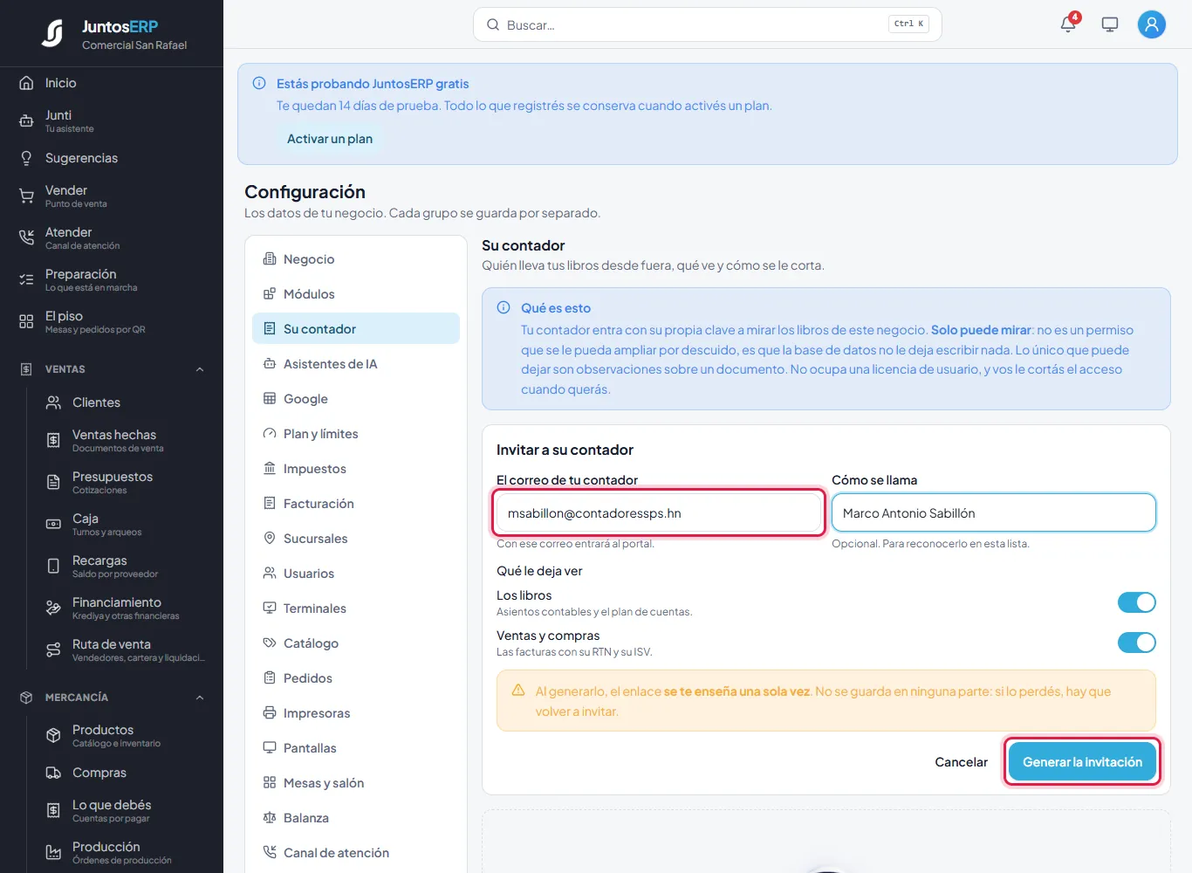Click the Buscar search box
This screenshot has height=873, width=1192.
tap(707, 24)
